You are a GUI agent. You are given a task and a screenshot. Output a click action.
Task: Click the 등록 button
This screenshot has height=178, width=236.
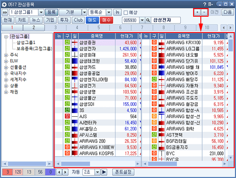pos(51,12)
